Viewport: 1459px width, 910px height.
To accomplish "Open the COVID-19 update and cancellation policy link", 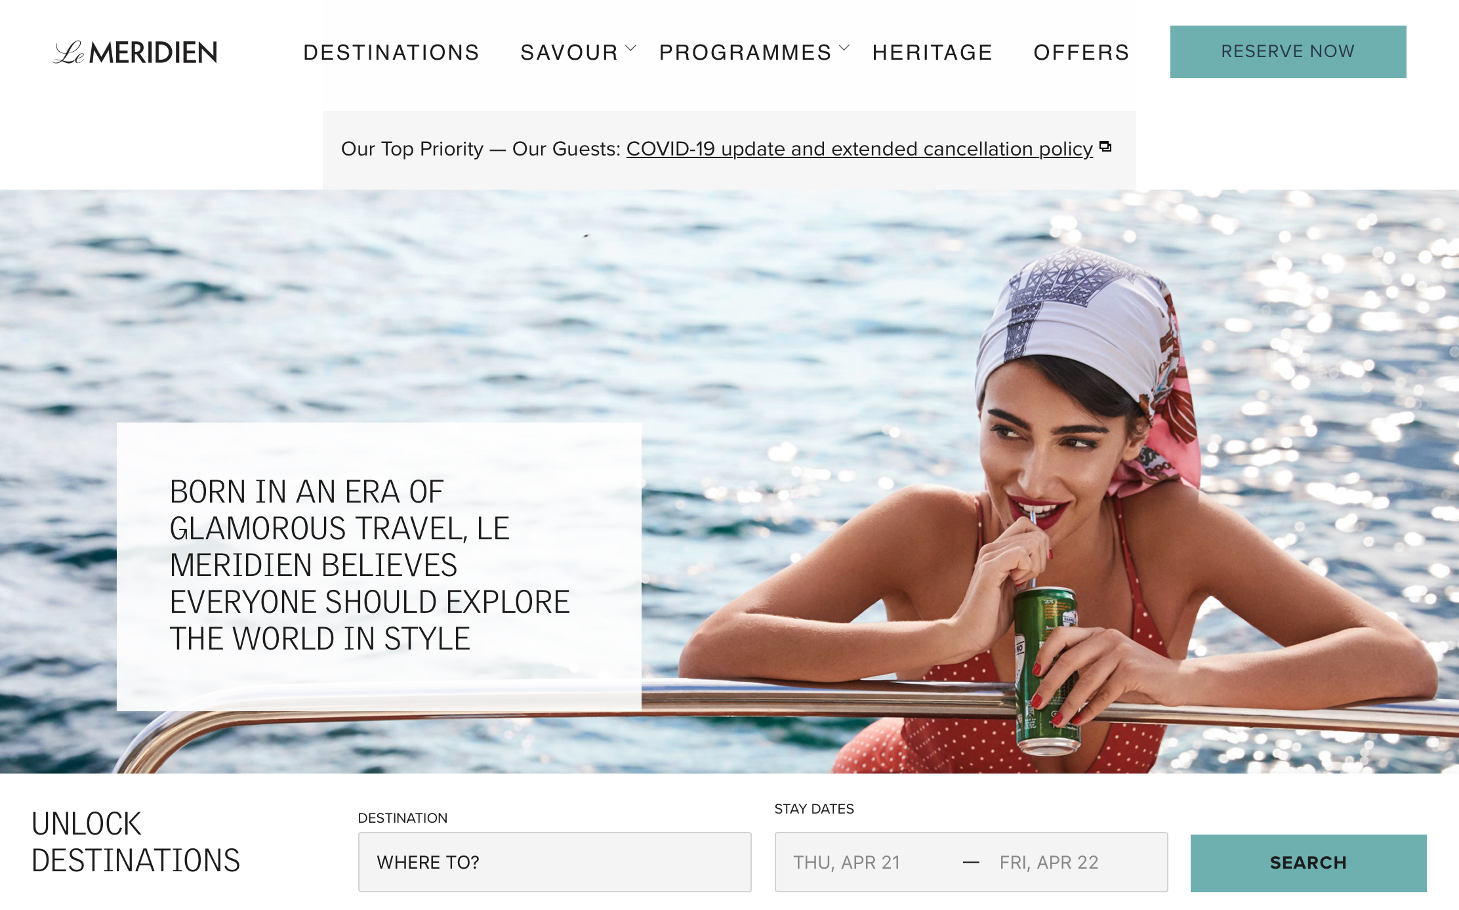I will point(859,149).
